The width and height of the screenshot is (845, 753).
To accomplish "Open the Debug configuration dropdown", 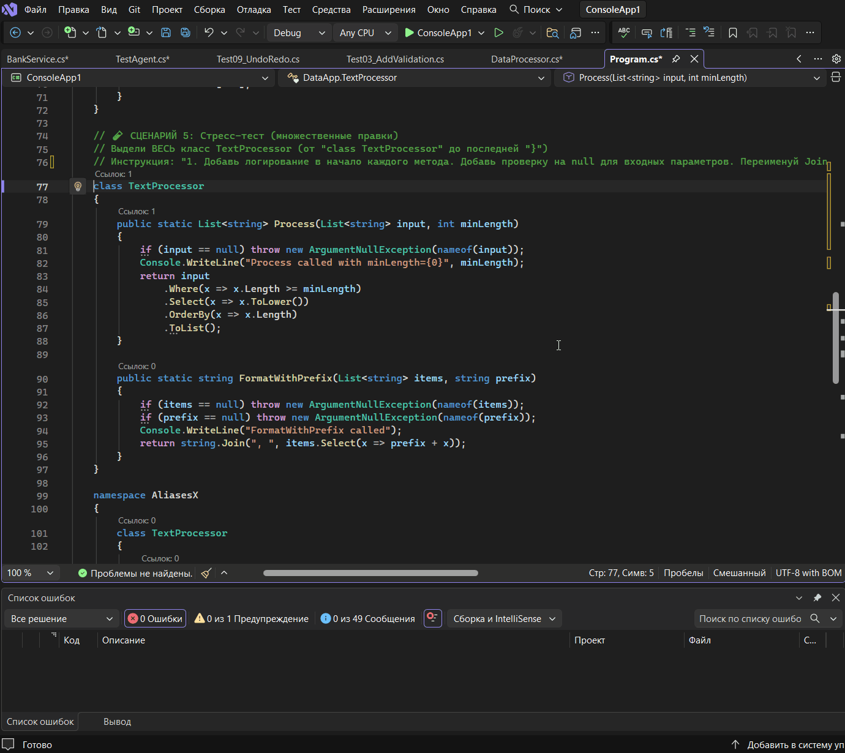I will [299, 32].
